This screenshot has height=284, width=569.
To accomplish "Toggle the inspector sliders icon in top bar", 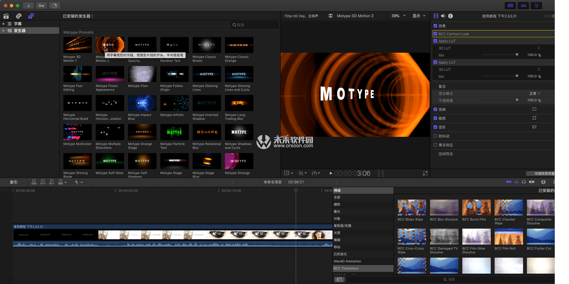I will click(x=536, y=6).
